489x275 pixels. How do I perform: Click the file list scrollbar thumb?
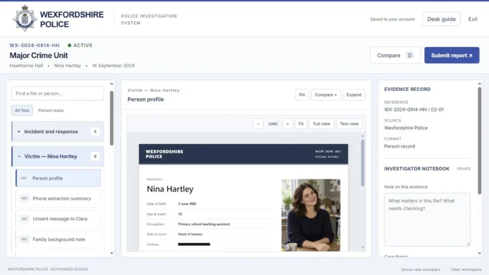tap(111, 118)
